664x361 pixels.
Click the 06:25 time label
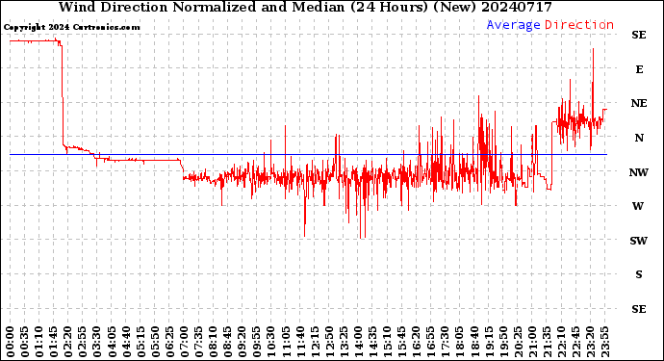point(169,343)
